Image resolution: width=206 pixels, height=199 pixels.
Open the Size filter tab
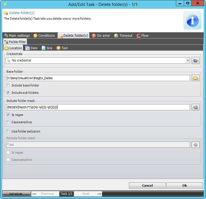(x=47, y=48)
